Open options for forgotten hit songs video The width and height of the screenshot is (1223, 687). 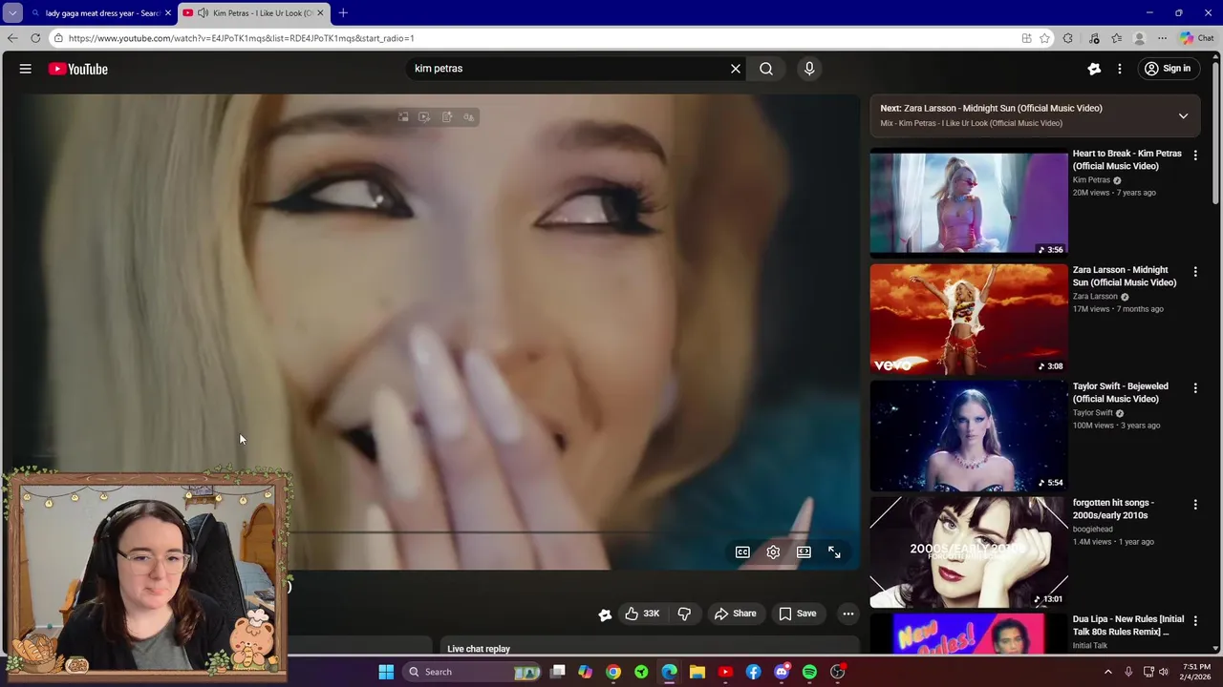pos(1194,504)
